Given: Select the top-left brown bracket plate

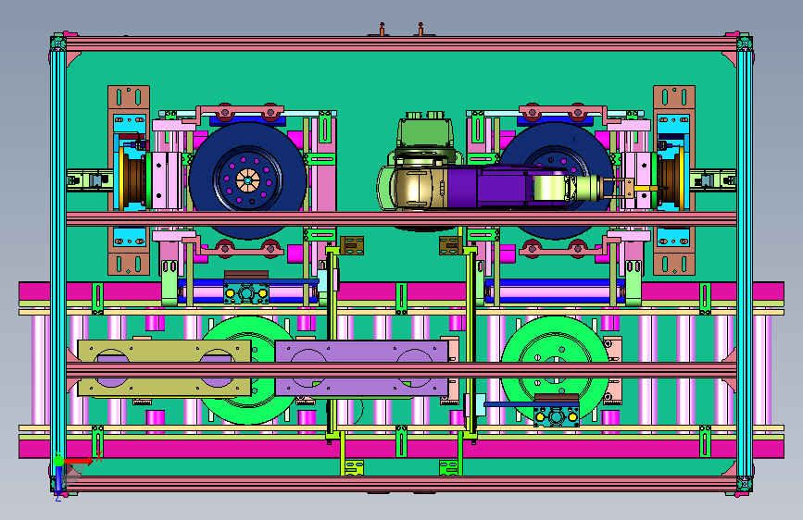Looking at the screenshot, I should point(129,97).
